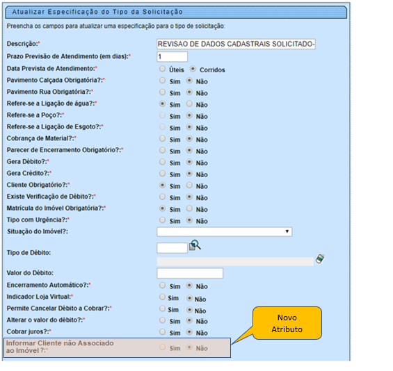Viewport: 393px width, 371px height.
Task: Choose Não for Refere-se a Ligação de Esgoto
Action: click(x=189, y=127)
